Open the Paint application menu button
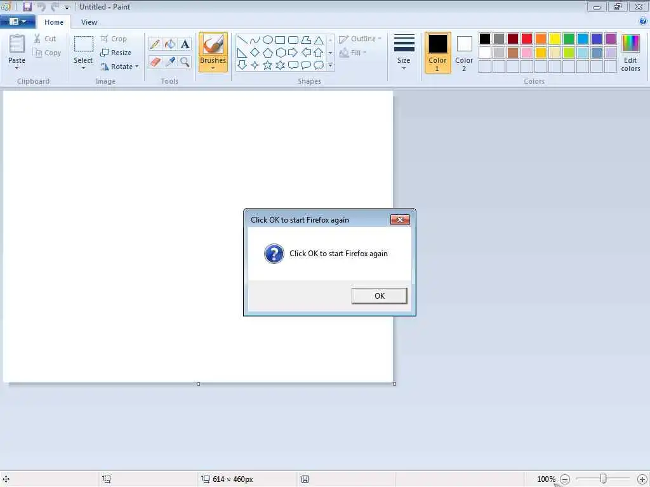Viewport: 650px width, 487px height. (17, 22)
